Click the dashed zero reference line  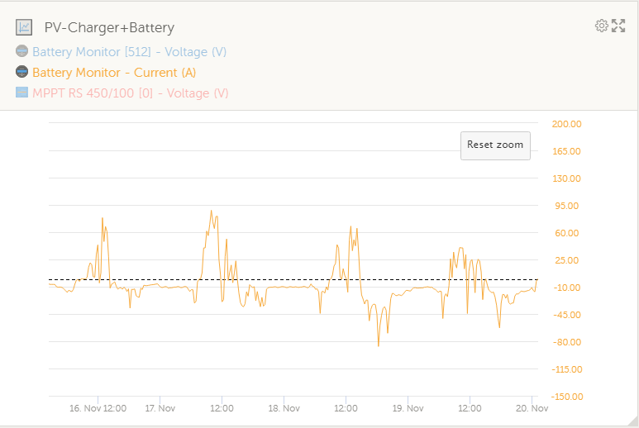pyautogui.click(x=293, y=280)
